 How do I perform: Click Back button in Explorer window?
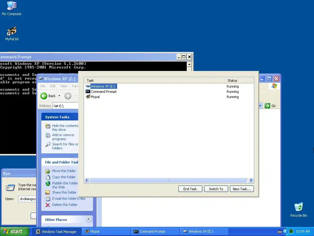click(x=48, y=96)
